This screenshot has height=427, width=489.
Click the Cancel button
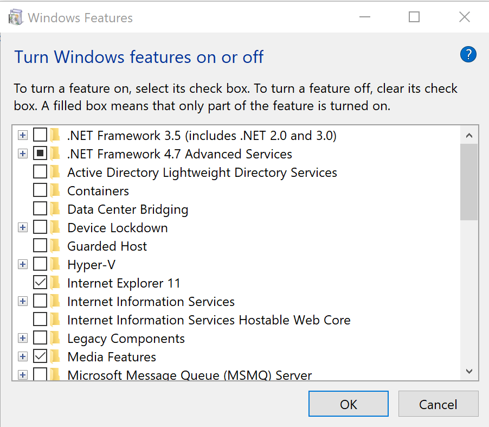(x=438, y=404)
